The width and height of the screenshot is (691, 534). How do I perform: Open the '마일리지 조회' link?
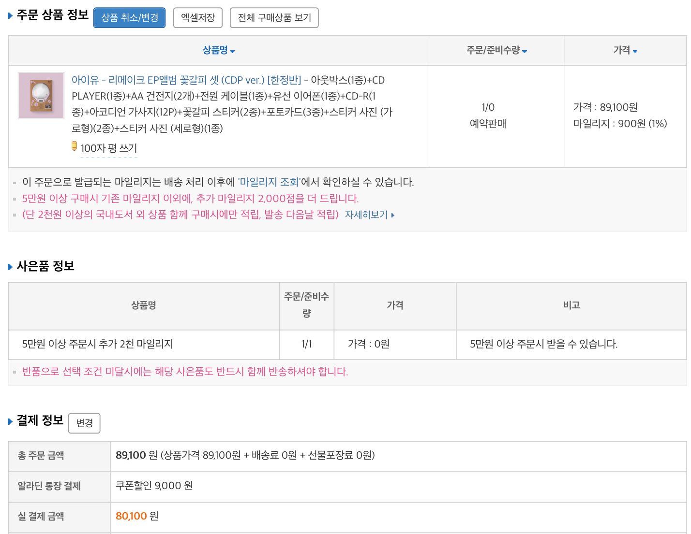[x=269, y=182]
